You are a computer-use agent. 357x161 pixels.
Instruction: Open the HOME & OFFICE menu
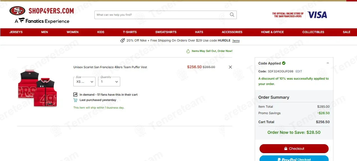(x=272, y=32)
